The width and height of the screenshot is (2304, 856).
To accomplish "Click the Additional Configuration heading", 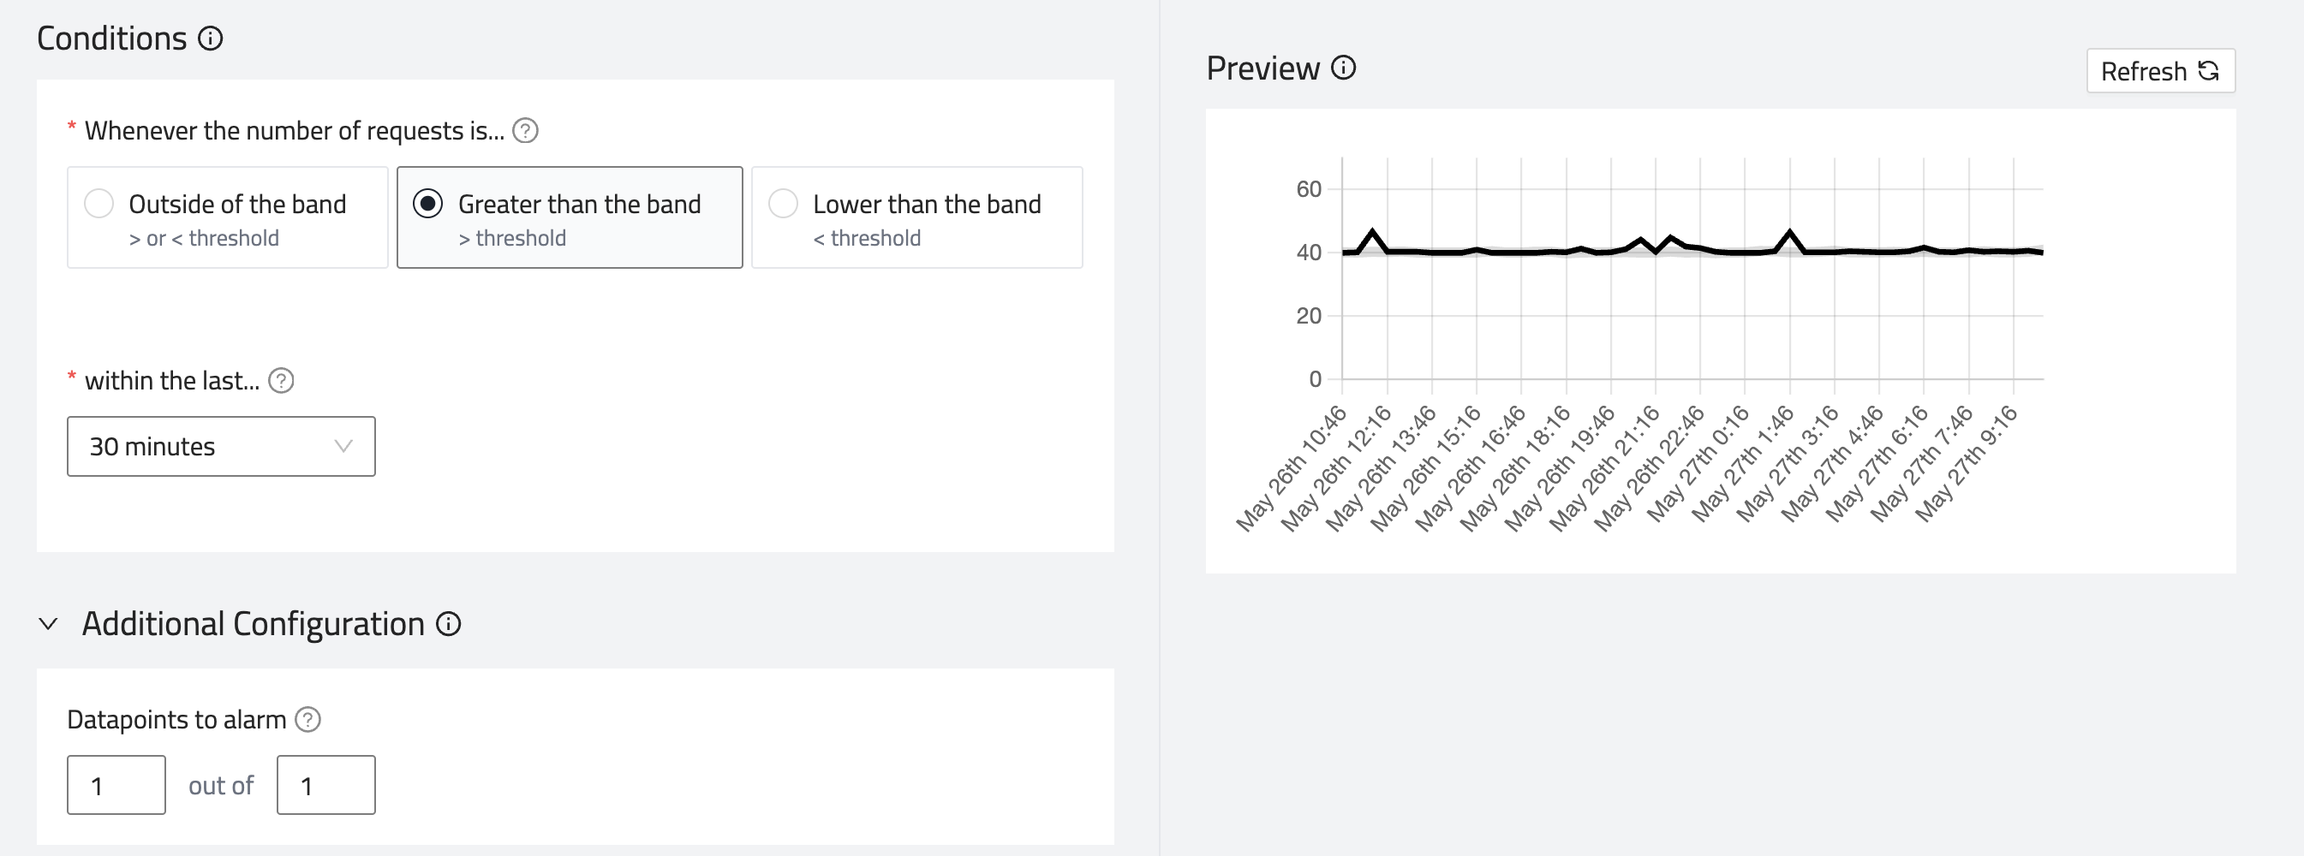I will 254,624.
